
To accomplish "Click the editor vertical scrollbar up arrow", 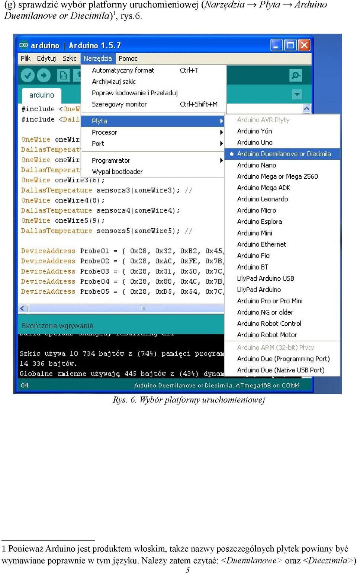I will 306,109.
